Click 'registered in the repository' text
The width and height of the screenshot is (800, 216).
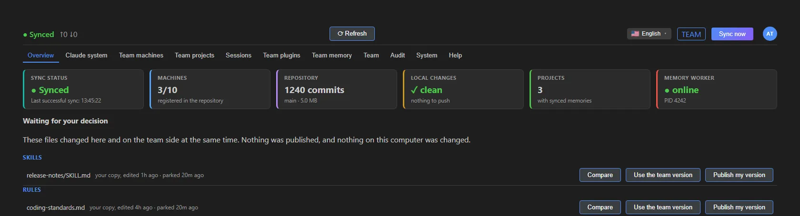[190, 101]
